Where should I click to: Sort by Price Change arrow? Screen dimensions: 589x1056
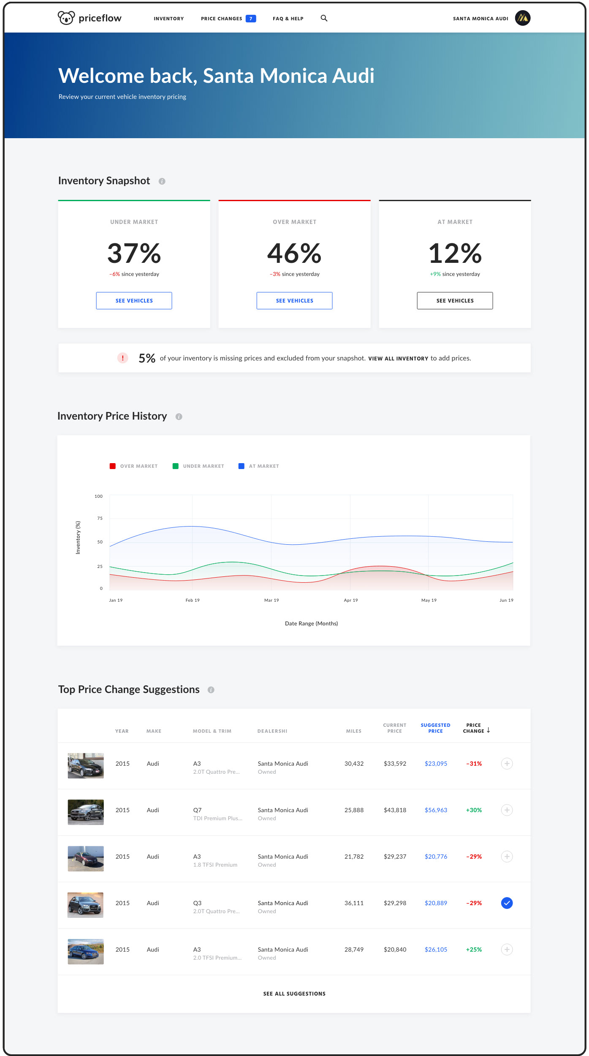coord(489,730)
